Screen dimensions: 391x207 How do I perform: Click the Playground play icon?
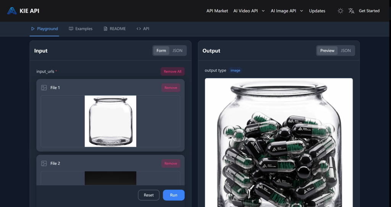33,29
